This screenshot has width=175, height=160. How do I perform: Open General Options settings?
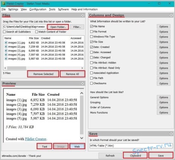[x=163, y=97]
